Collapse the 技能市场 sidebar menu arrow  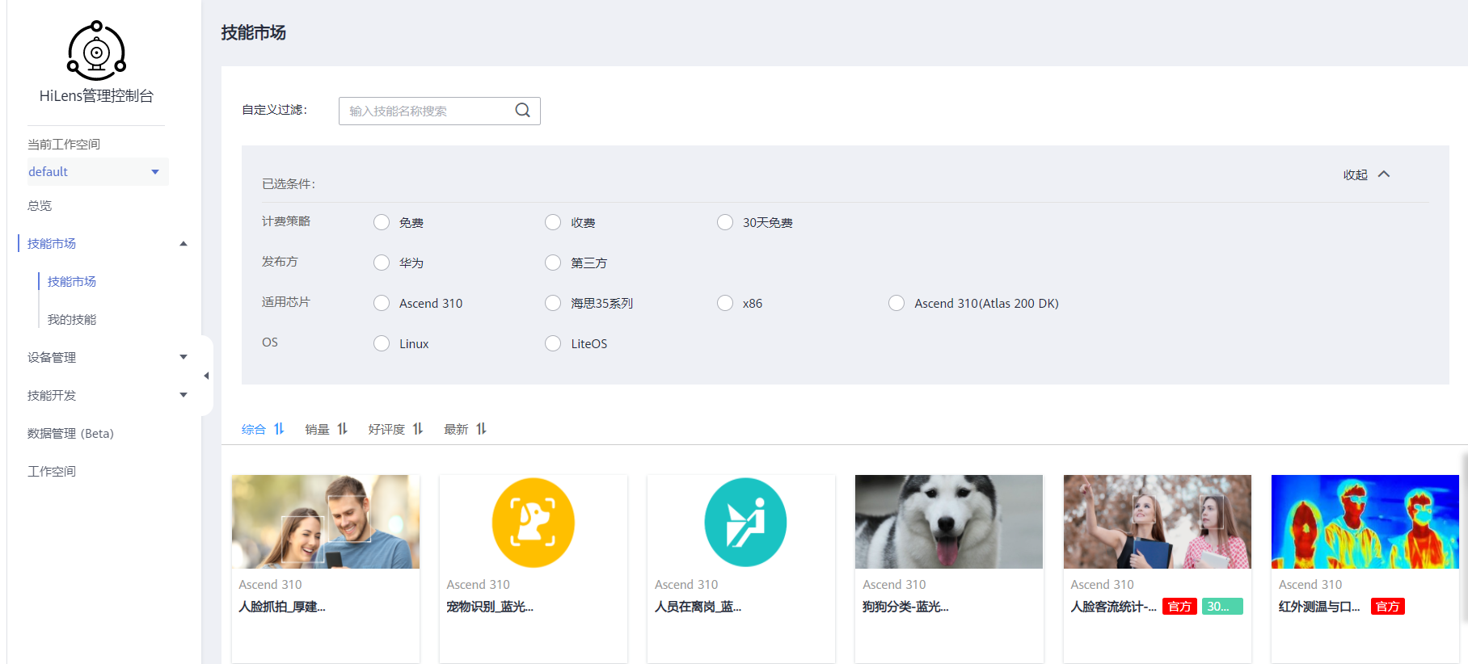(x=183, y=243)
